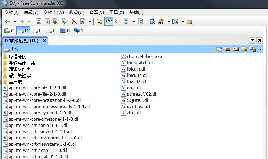The height and width of the screenshot is (159, 268).
Task: Click the View file magnifier icon
Action: tap(39, 22)
